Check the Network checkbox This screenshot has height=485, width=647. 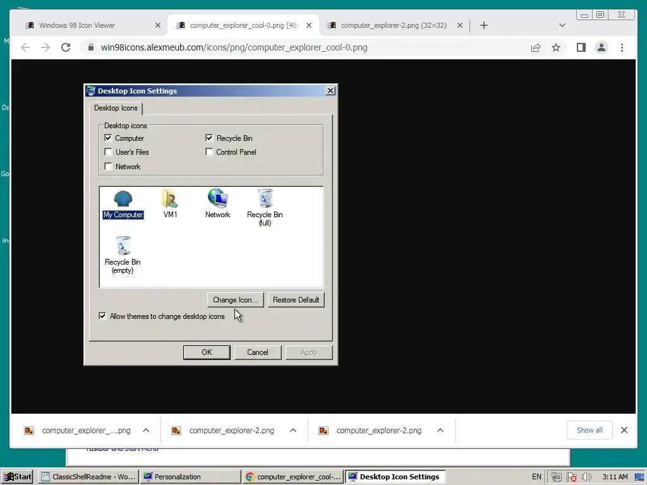[108, 166]
